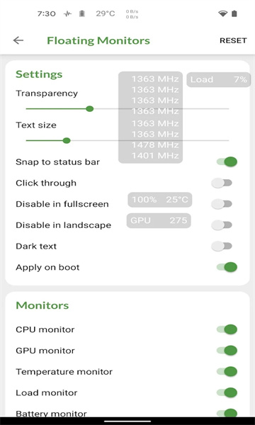This screenshot has width=255, height=425.
Task: Enable the Dark text switch
Action: coord(222,246)
